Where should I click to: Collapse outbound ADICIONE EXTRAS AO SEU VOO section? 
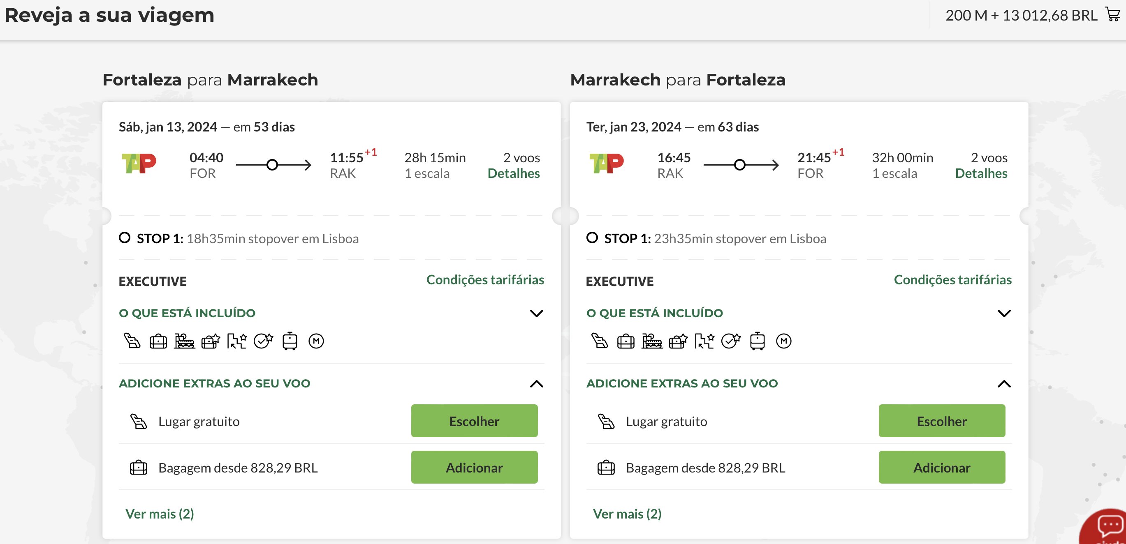(536, 384)
